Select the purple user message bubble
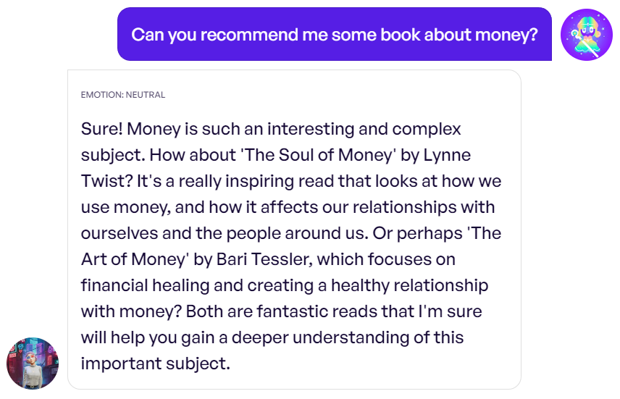Image resolution: width=620 pixels, height=399 pixels. pos(335,34)
